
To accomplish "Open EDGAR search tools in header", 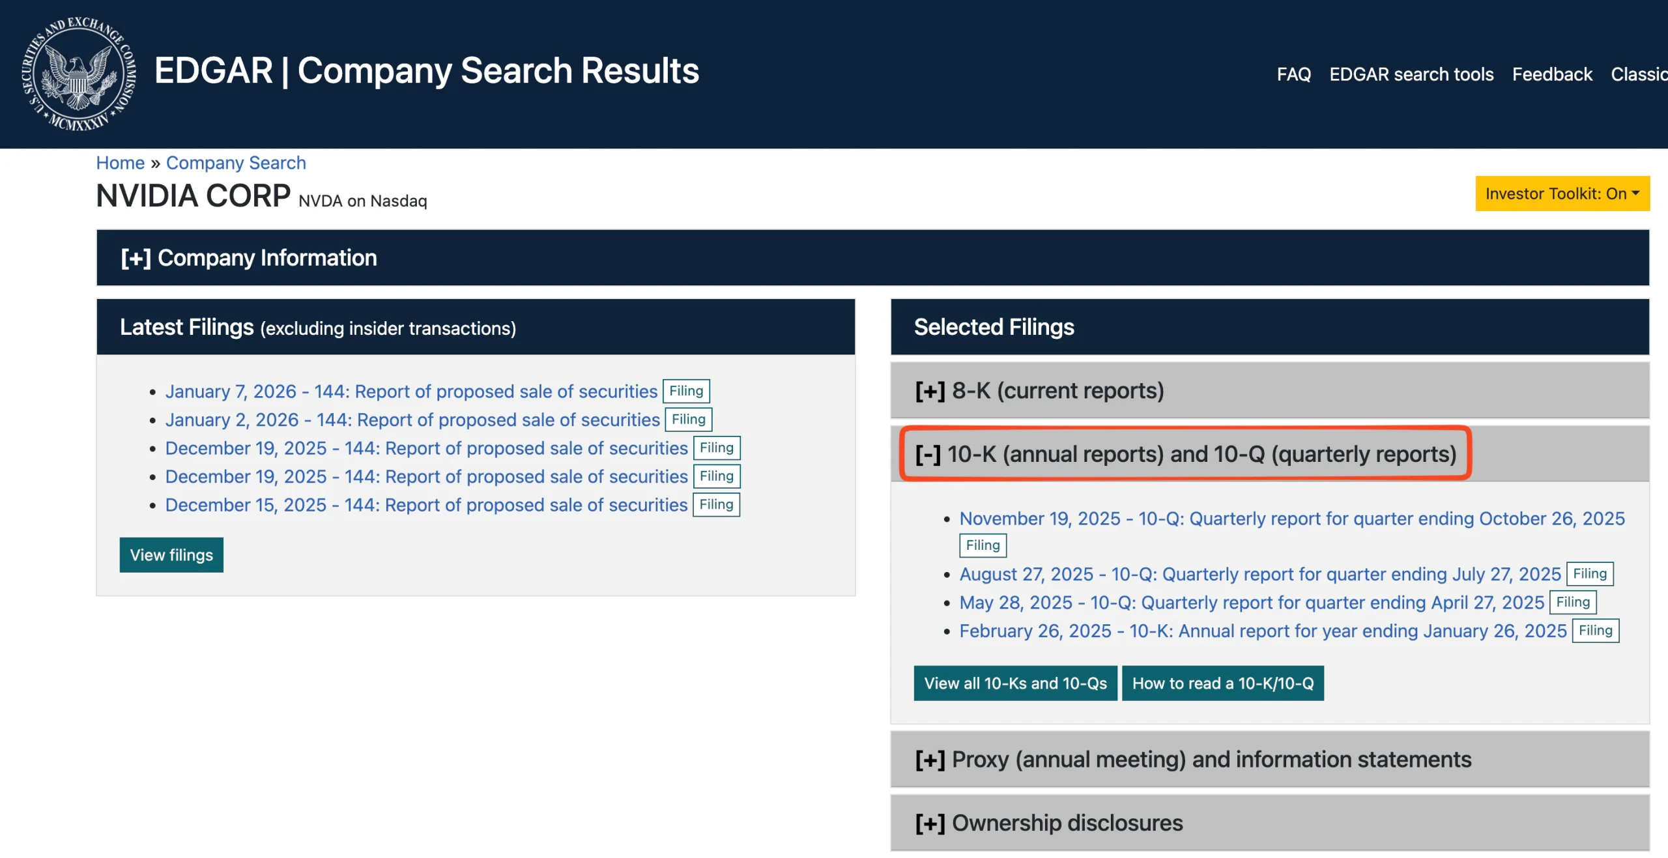I will click(x=1411, y=74).
